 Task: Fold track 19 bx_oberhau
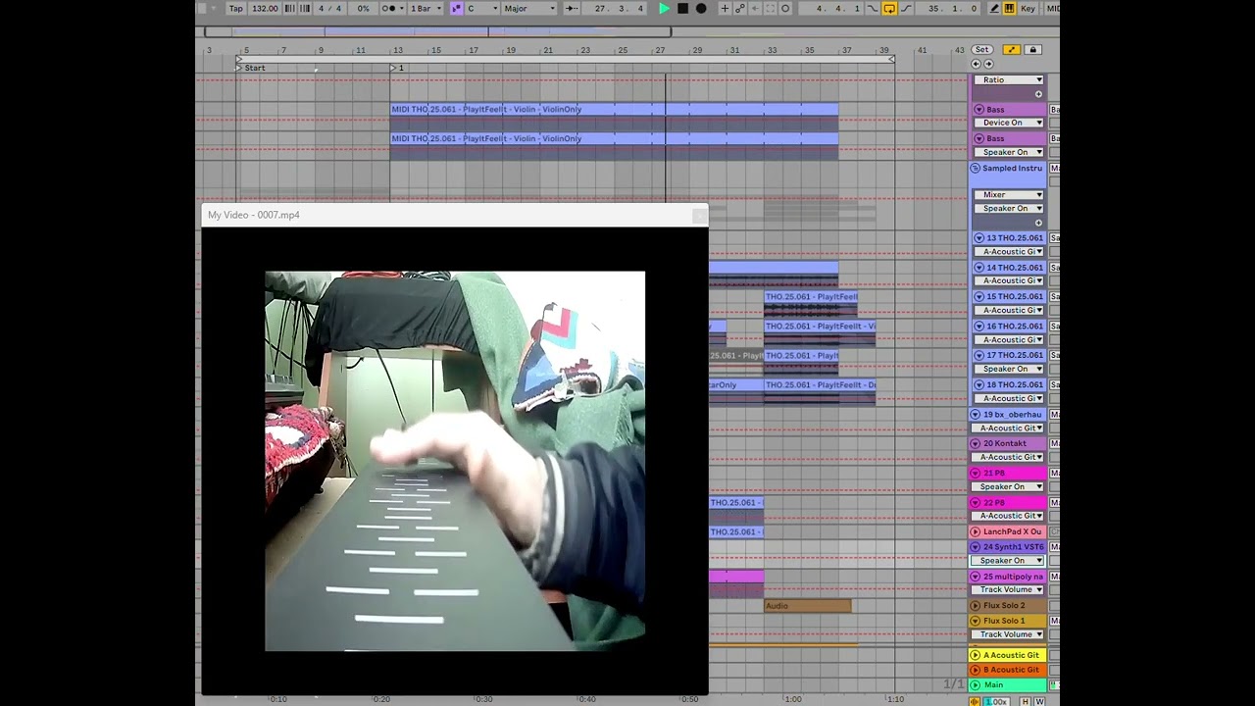(976, 415)
